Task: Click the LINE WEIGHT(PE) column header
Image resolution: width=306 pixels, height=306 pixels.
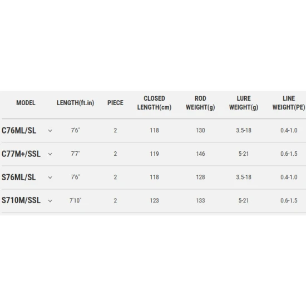Action: [289, 103]
